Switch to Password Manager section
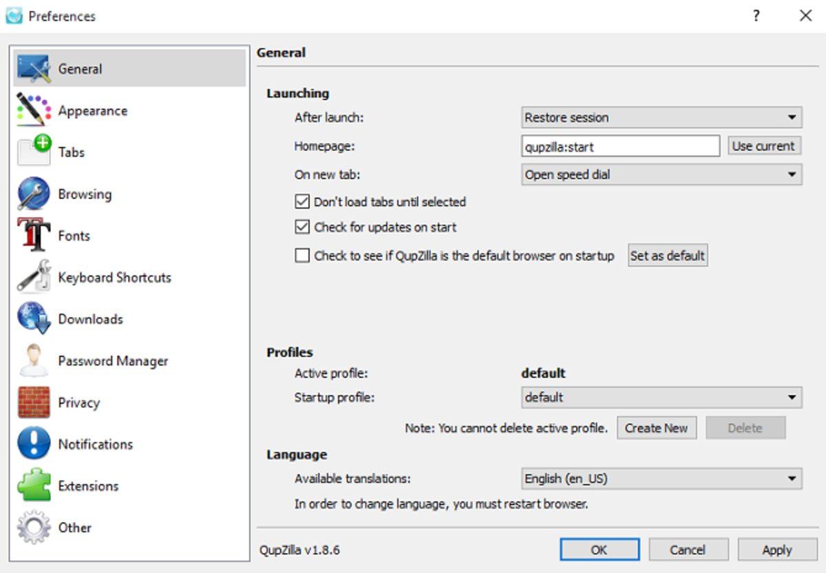The height and width of the screenshot is (573, 826). pyautogui.click(x=113, y=361)
